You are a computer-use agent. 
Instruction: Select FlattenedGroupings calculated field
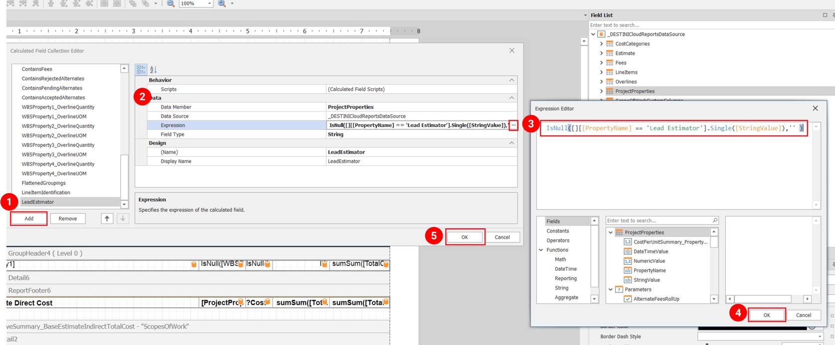click(43, 183)
